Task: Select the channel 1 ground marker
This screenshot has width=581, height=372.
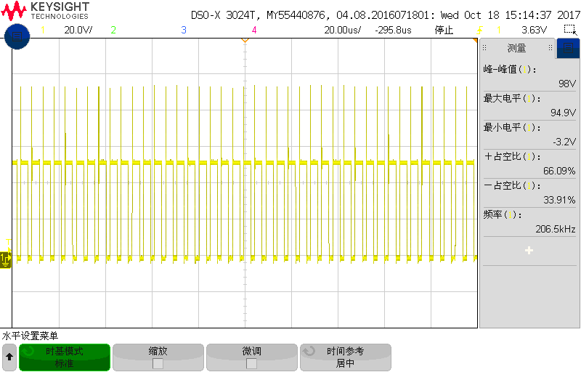Action: [x=6, y=259]
